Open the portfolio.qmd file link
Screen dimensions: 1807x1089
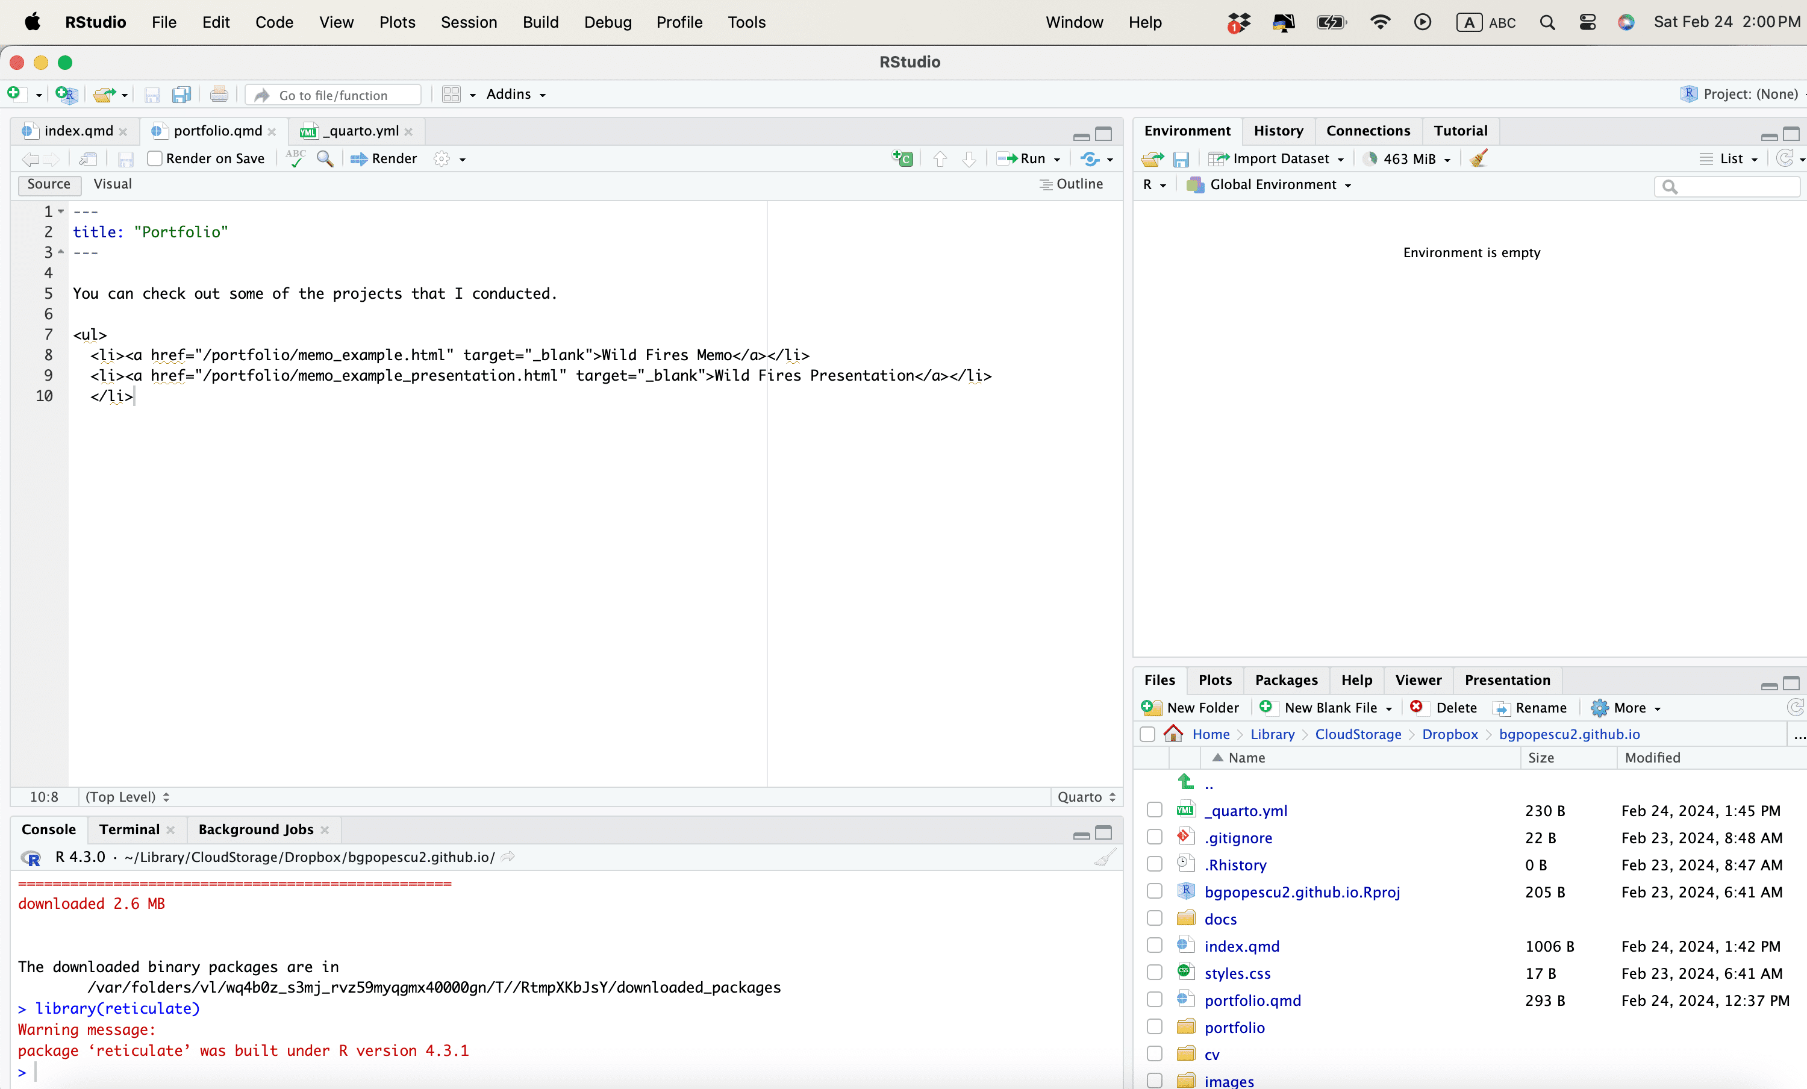pyautogui.click(x=1253, y=1000)
